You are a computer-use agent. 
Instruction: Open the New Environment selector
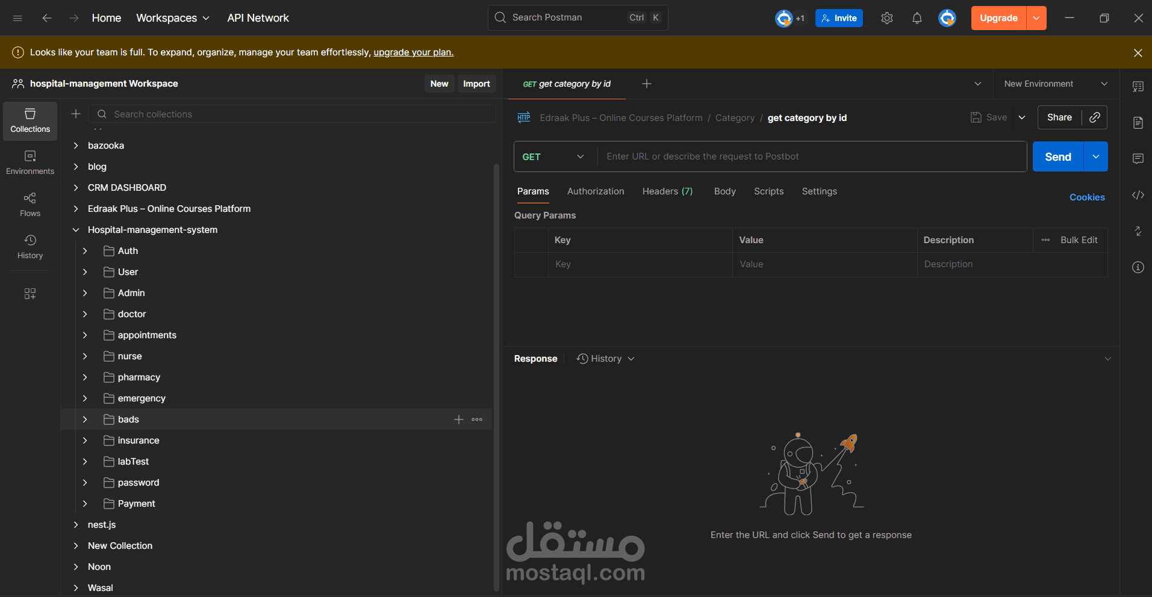(x=1056, y=84)
